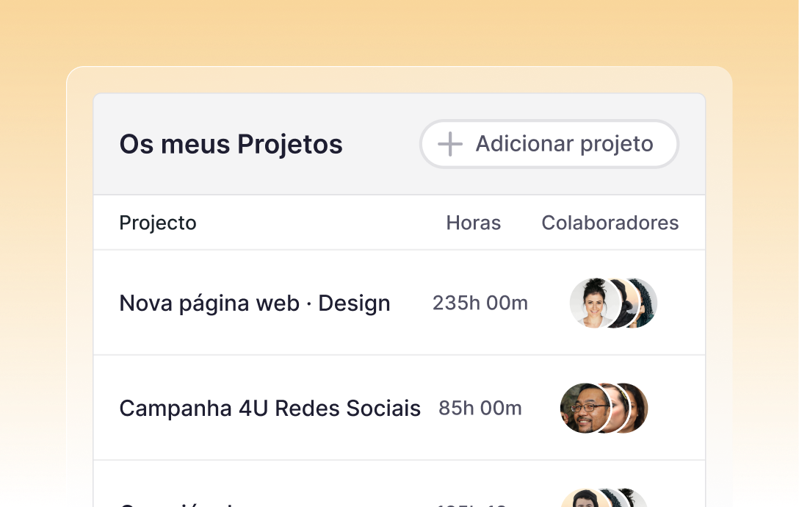Click the hours value in the bottom cut-off row
This screenshot has height=507, width=799.
(480, 504)
